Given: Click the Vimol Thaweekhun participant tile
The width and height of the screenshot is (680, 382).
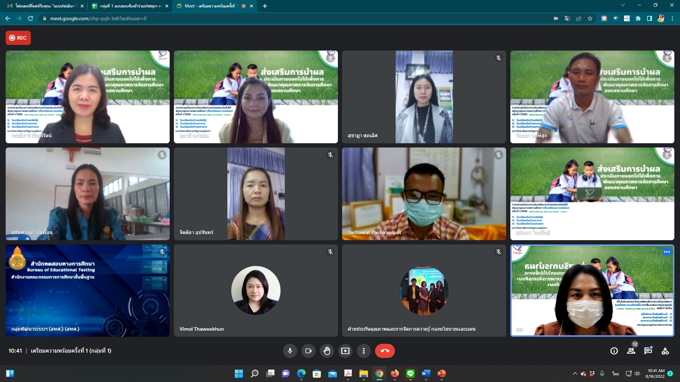Looking at the screenshot, I should (x=256, y=291).
